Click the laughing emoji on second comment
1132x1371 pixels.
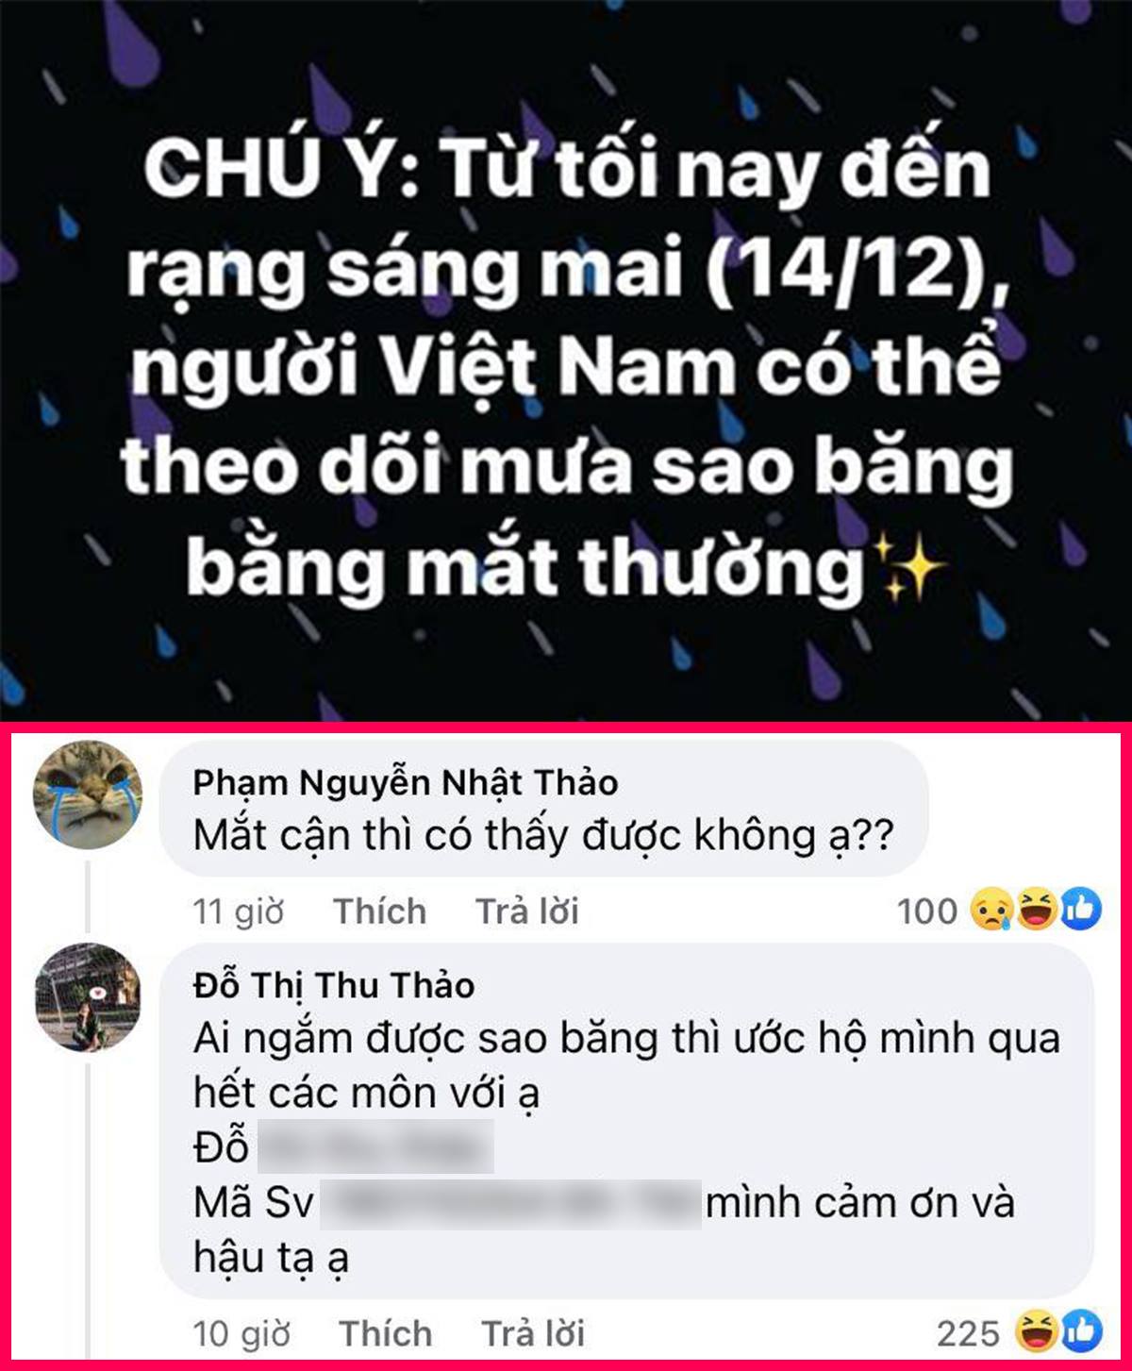[x=1037, y=1332]
